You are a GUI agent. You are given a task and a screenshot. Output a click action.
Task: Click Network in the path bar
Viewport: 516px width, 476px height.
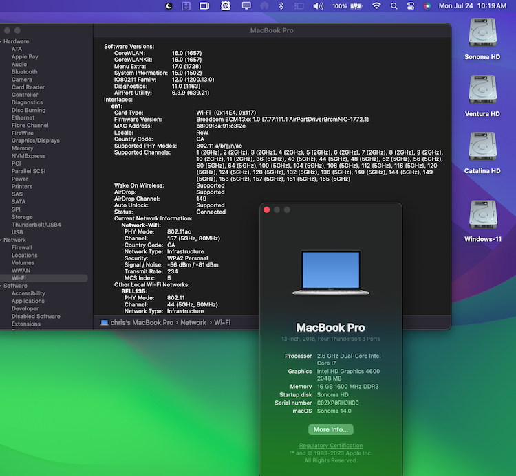tap(193, 323)
